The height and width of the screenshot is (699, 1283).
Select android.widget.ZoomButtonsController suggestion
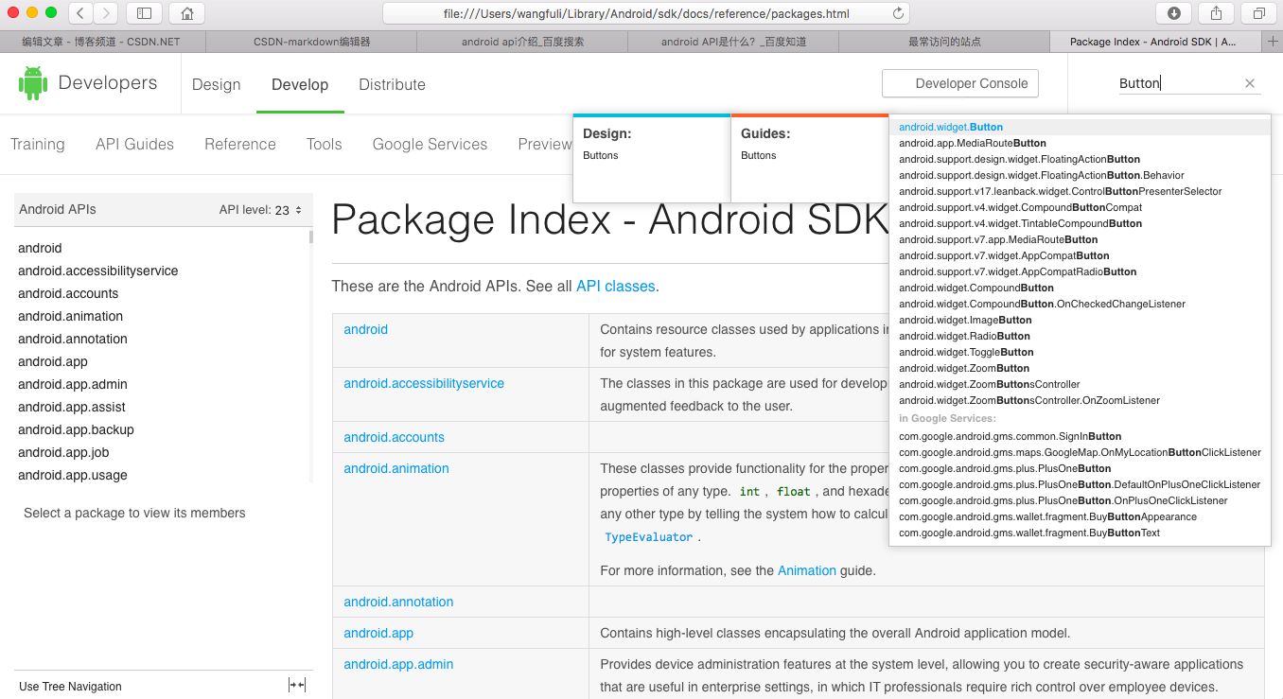click(1080, 384)
